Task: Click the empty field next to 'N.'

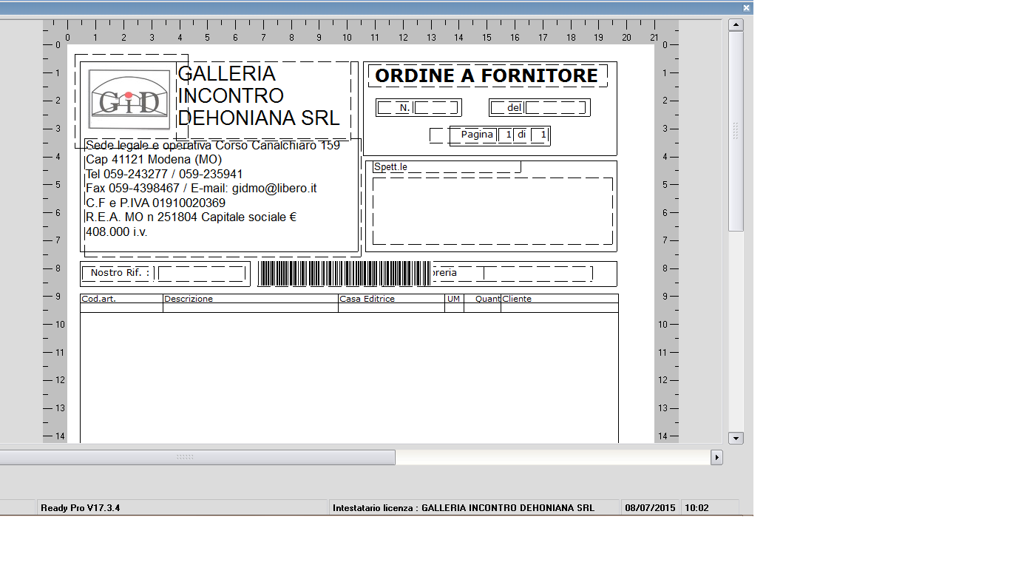Action: pos(436,108)
